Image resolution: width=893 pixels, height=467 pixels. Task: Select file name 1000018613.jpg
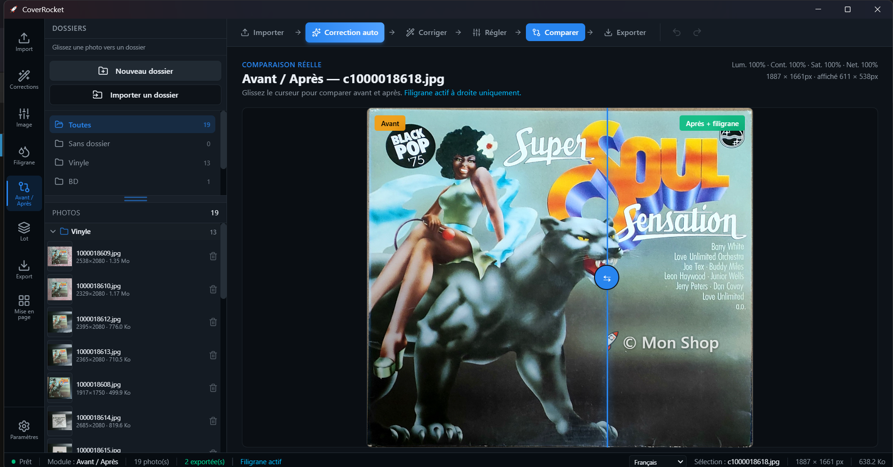pyautogui.click(x=99, y=352)
